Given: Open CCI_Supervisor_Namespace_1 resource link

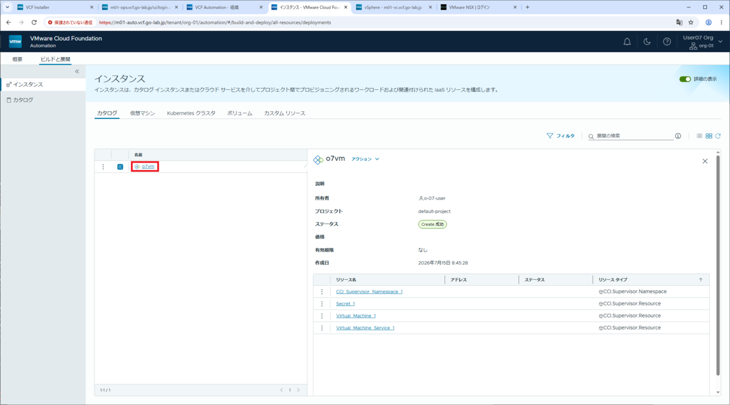Looking at the screenshot, I should pos(369,291).
